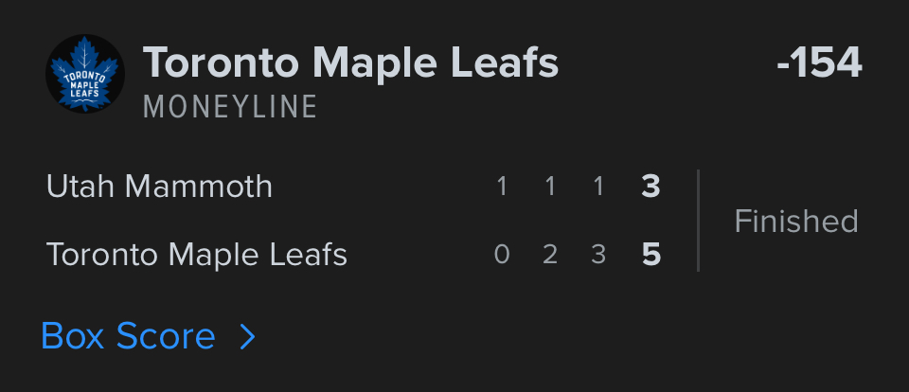Click the Toronto Maple Leafs logo
The height and width of the screenshot is (392, 909).
tap(85, 74)
